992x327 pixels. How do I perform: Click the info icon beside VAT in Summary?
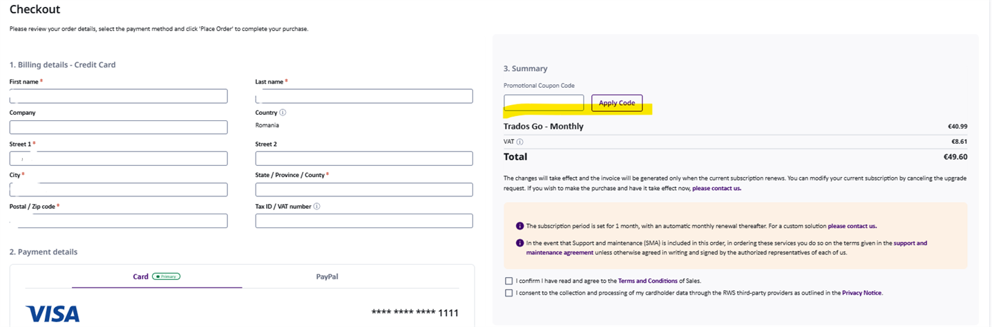click(519, 142)
